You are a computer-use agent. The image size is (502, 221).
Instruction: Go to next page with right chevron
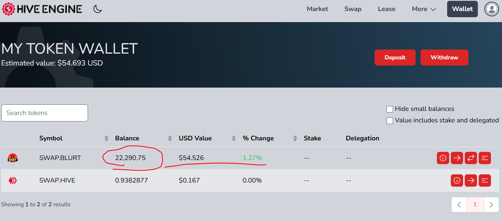491,205
